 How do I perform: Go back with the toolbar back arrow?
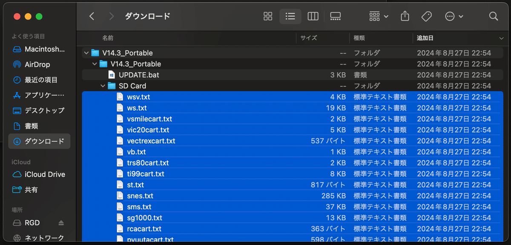coord(92,16)
